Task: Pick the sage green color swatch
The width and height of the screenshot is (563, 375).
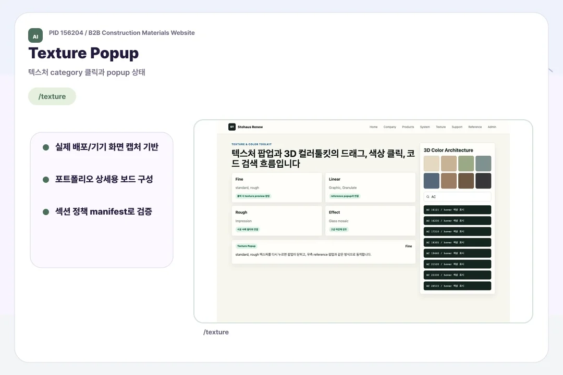Action: click(x=466, y=164)
